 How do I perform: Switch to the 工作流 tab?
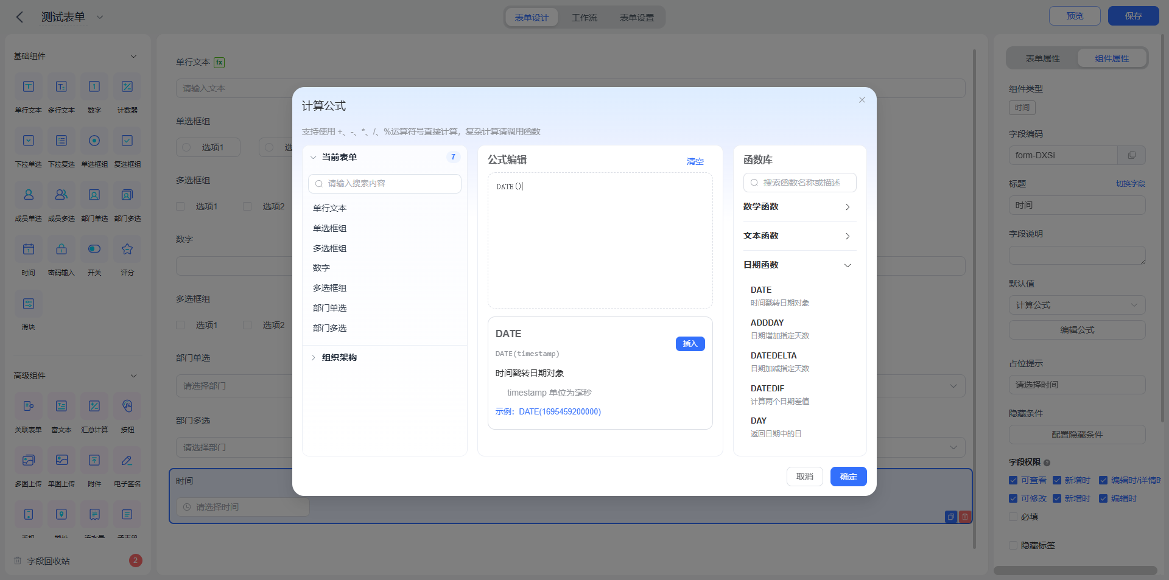click(584, 18)
